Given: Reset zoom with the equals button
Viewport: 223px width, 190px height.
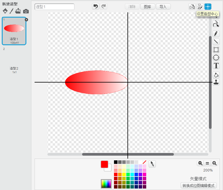Looking at the screenshot, I should pyautogui.click(x=207, y=163).
